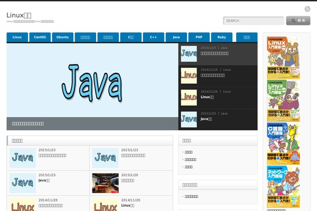Open the Ruby navigation tab
Viewport: 317px width, 211px height.
click(222, 37)
